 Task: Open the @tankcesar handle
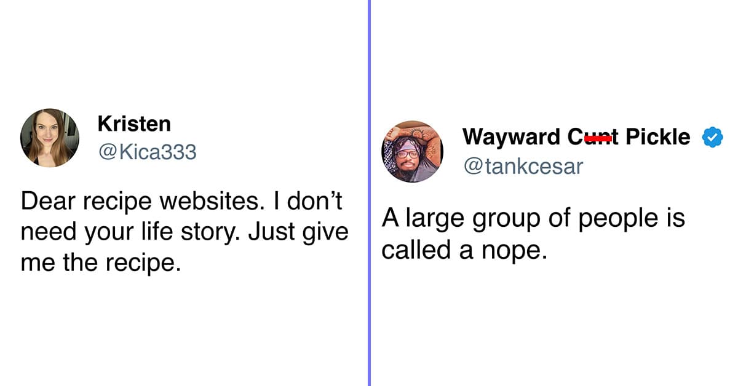click(x=522, y=166)
